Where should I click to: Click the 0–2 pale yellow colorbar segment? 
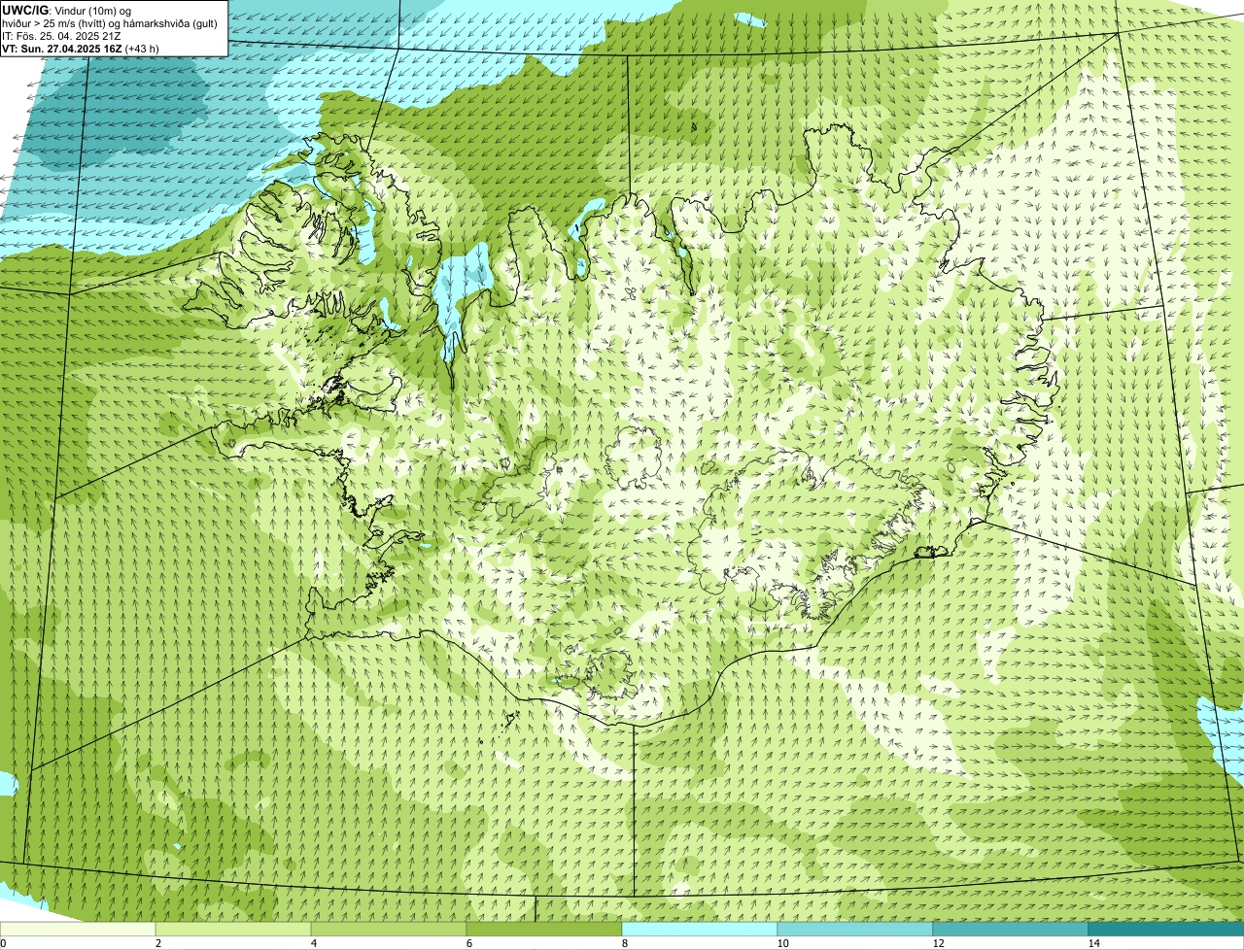coord(78,929)
